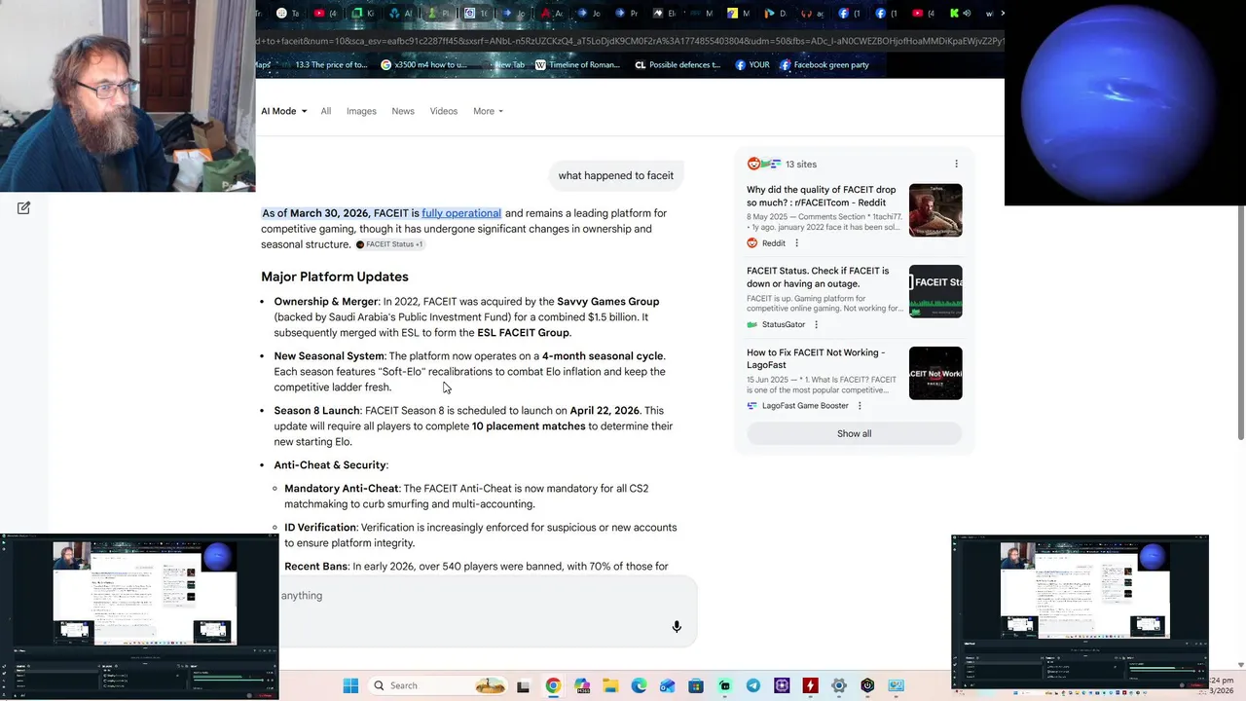Open the 'Facebook green party' bookmark
1246x701 pixels.
tap(824, 65)
